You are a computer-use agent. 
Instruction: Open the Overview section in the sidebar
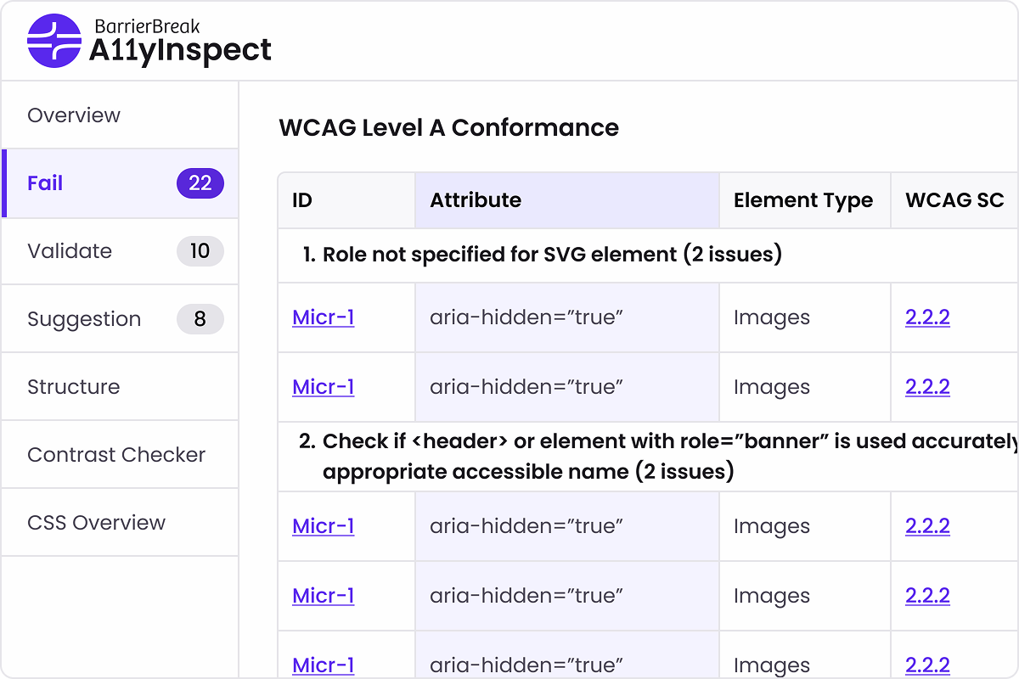tap(74, 115)
